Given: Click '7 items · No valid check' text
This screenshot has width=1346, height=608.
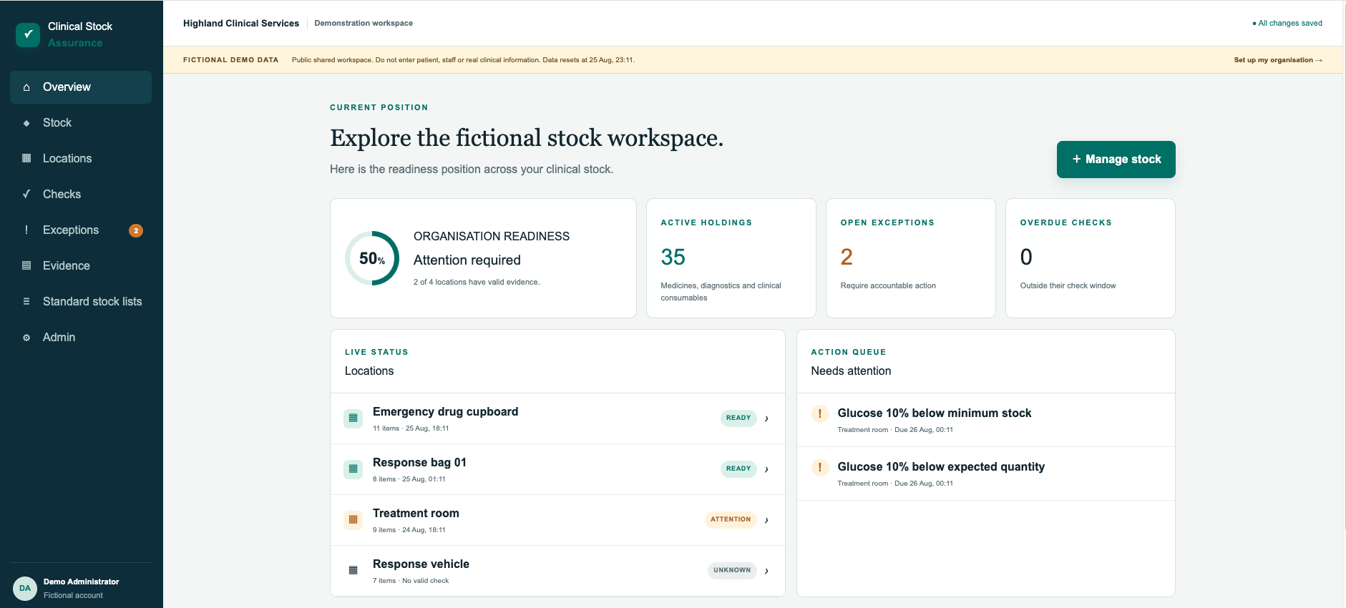Looking at the screenshot, I should point(411,581).
